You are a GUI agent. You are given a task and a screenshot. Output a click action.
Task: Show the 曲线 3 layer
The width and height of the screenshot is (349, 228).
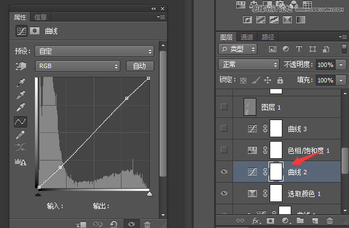tap(224, 128)
